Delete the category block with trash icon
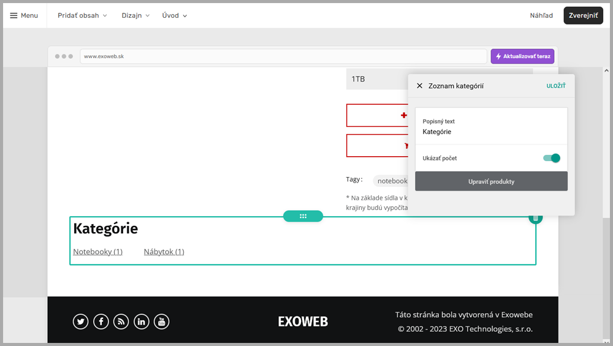The height and width of the screenshot is (346, 613). coord(535,218)
